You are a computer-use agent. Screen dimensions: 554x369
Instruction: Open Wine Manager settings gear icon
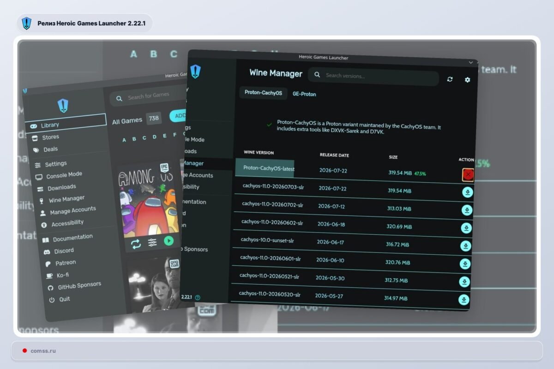[467, 80]
